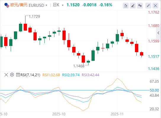
Task: Click the RSI(7,14,21) indicator label
Action: pyautogui.click(x=30, y=75)
